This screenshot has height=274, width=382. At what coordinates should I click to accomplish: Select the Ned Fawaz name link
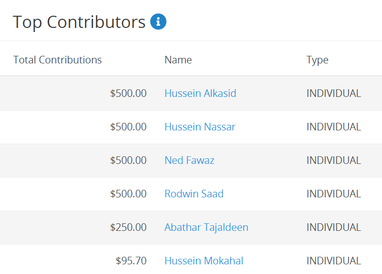click(189, 160)
